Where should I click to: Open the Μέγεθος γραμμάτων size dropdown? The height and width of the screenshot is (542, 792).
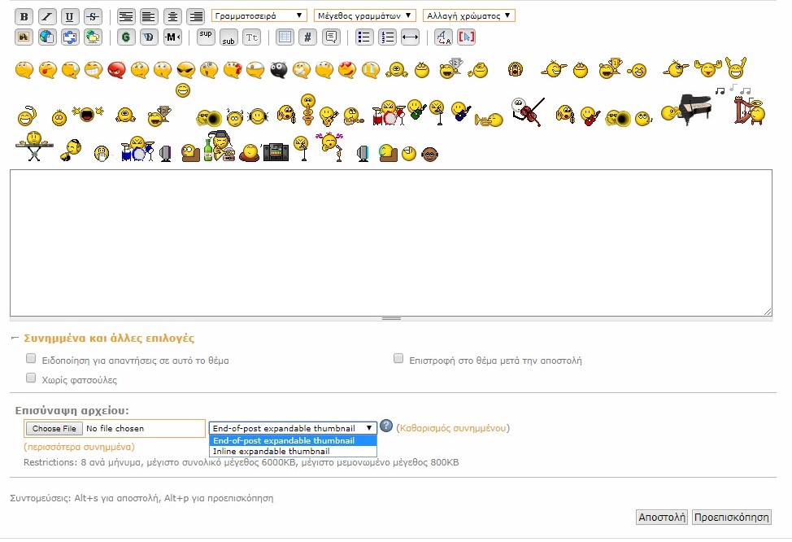tap(364, 15)
